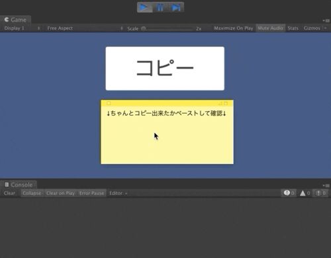Click inside the yellow sticky note body

point(167,135)
